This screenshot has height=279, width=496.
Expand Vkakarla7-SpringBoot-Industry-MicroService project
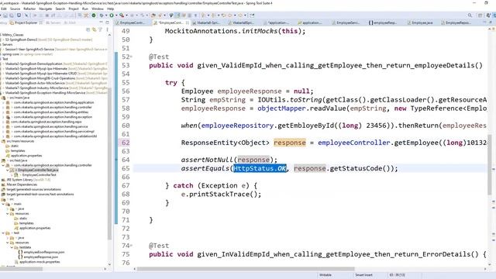pos(2,88)
